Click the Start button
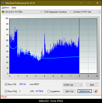This screenshot has width=102, height=103. (92, 85)
